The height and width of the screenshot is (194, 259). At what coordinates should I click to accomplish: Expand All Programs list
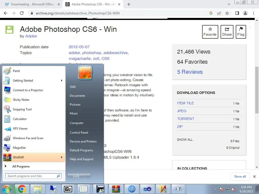pyautogui.click(x=21, y=166)
